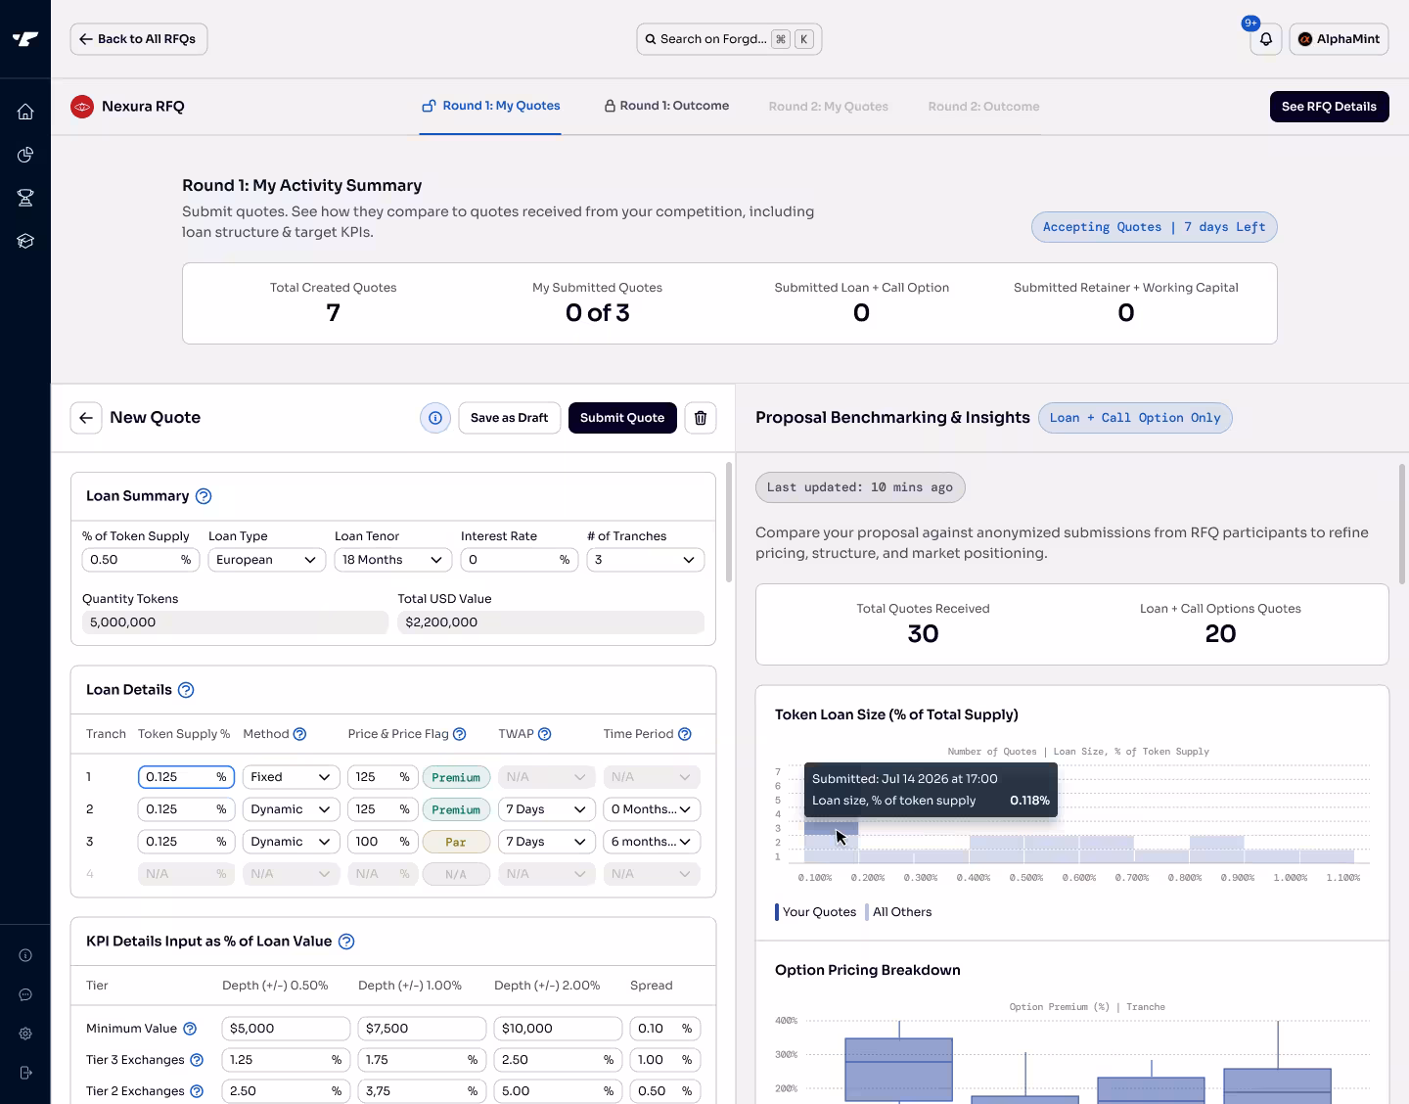Open the graduation cap learning icon
Screen dimensions: 1409x1104
(x=25, y=241)
